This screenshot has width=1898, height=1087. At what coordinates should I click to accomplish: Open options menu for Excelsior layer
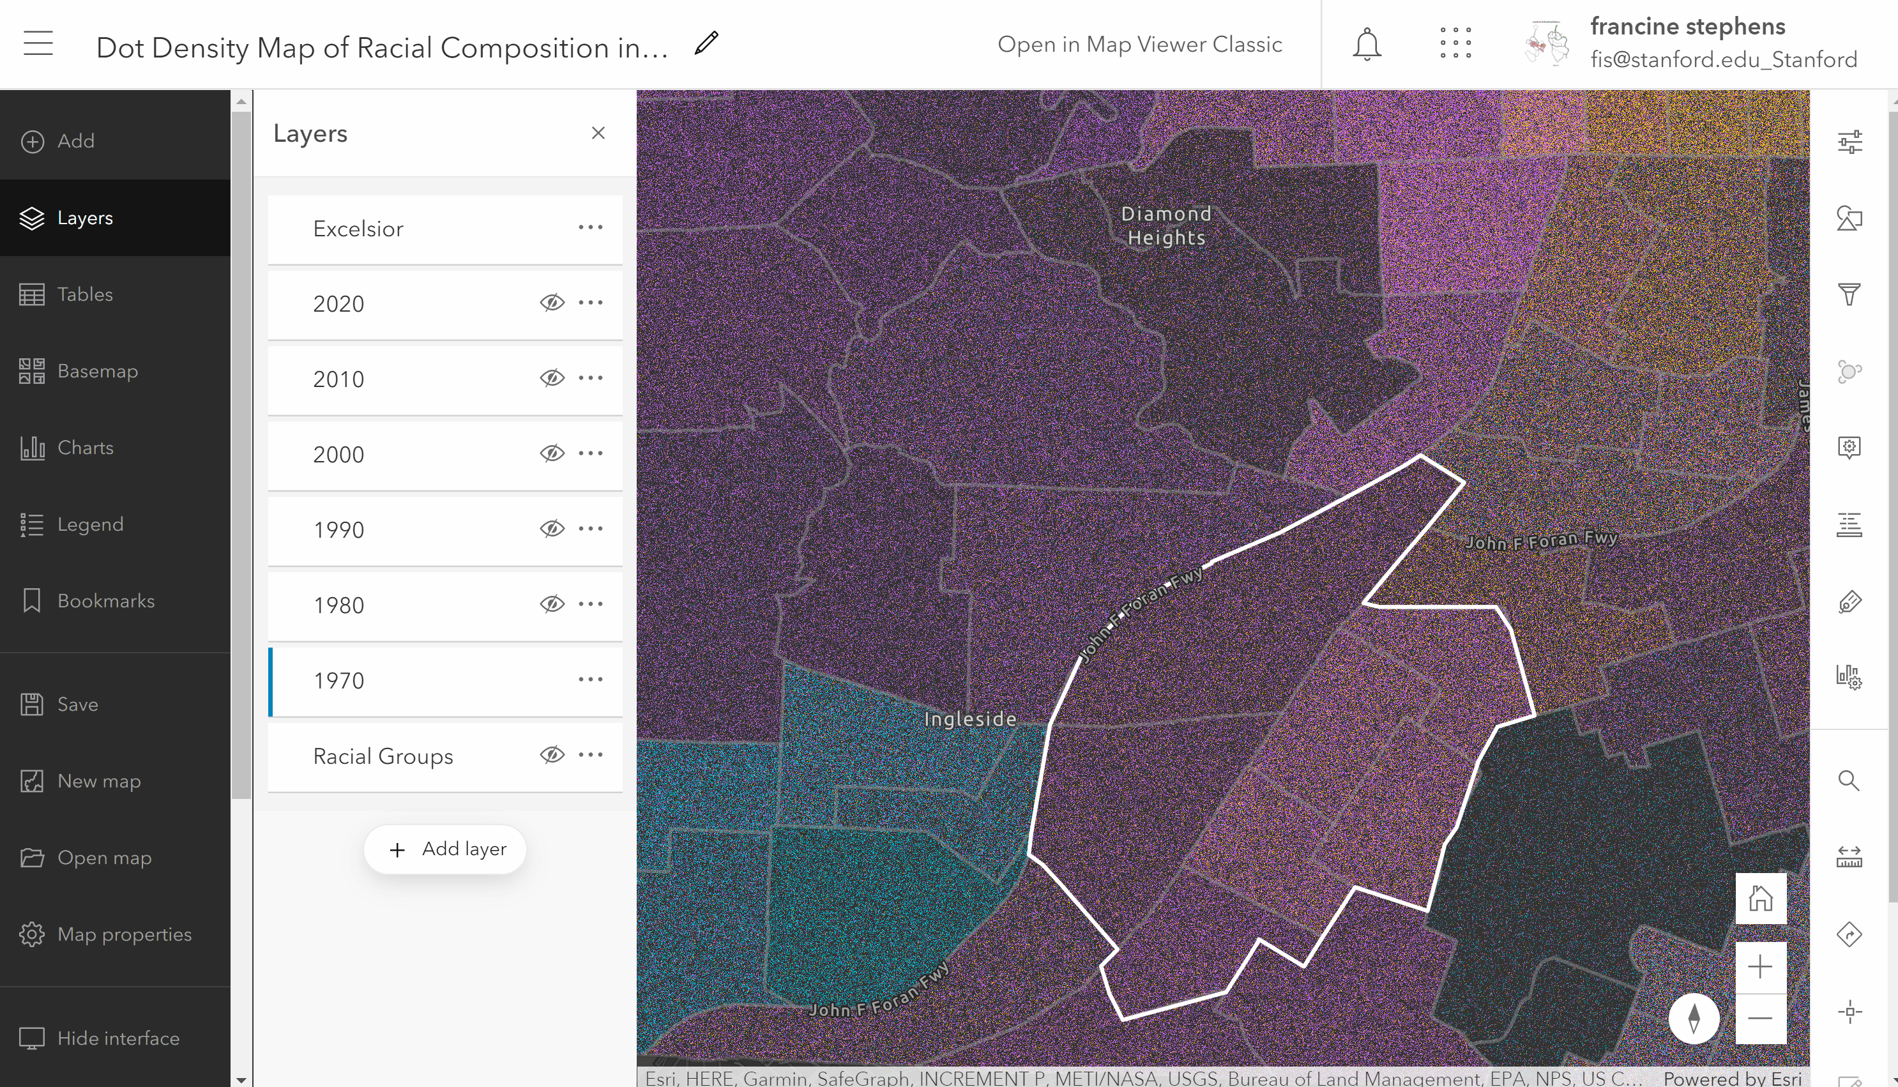590,227
